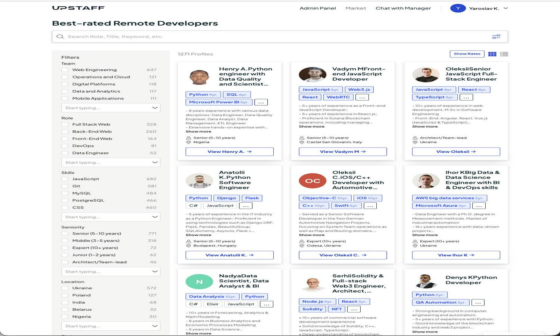The image size is (560, 336).
Task: Select DevOps role checkbox
Action: tap(65, 146)
